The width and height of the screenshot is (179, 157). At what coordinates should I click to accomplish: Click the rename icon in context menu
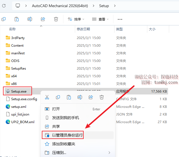[x=80, y=97]
